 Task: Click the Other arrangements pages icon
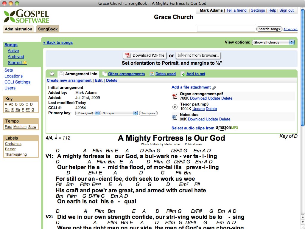105,74
